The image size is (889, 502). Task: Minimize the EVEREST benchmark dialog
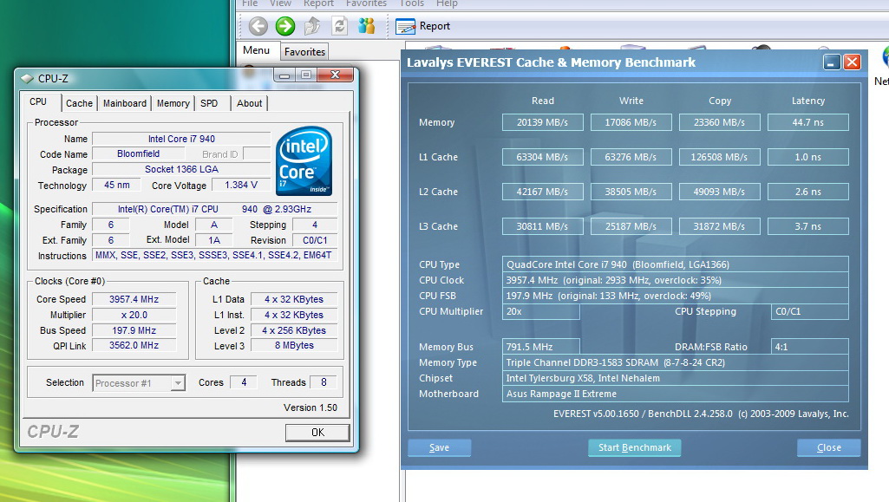click(x=831, y=62)
